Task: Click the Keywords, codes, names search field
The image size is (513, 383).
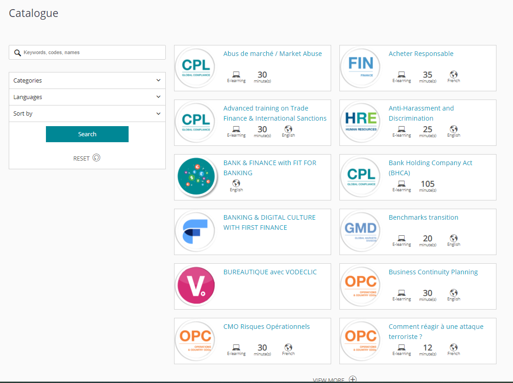Action: pyautogui.click(x=87, y=52)
